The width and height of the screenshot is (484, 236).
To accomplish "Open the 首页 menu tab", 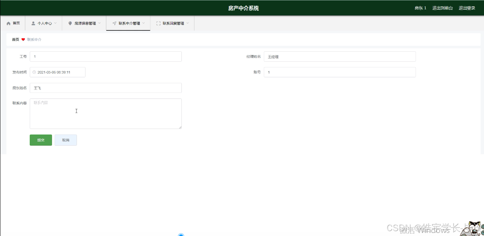I will point(13,23).
